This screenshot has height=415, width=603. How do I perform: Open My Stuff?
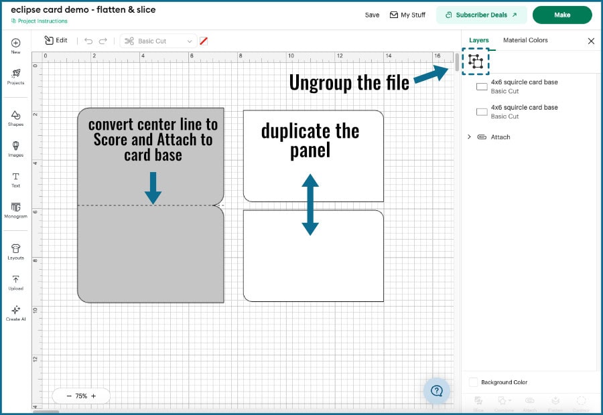coord(407,15)
